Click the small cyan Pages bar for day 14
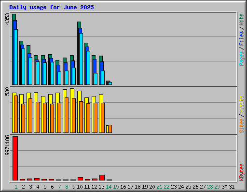 110,84
